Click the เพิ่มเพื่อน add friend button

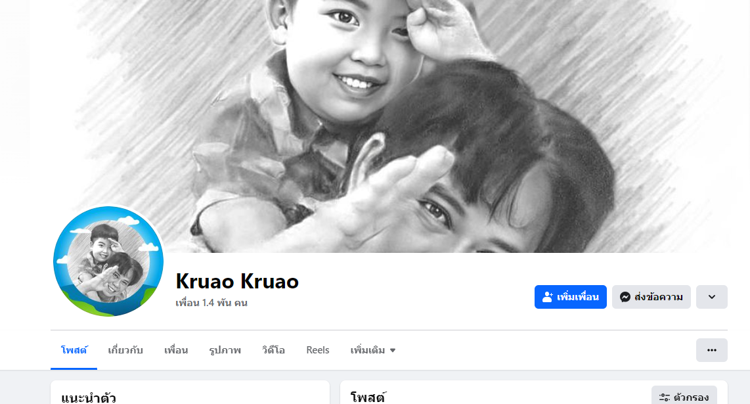click(571, 297)
